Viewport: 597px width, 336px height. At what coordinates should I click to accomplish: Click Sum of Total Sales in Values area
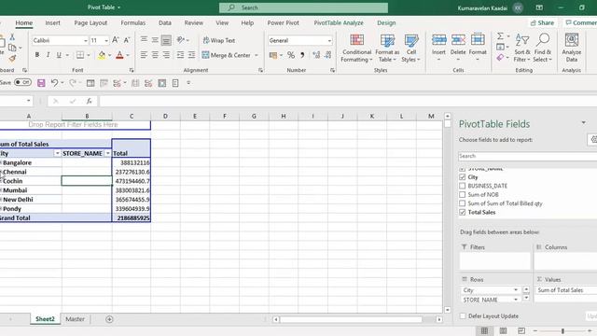point(565,290)
